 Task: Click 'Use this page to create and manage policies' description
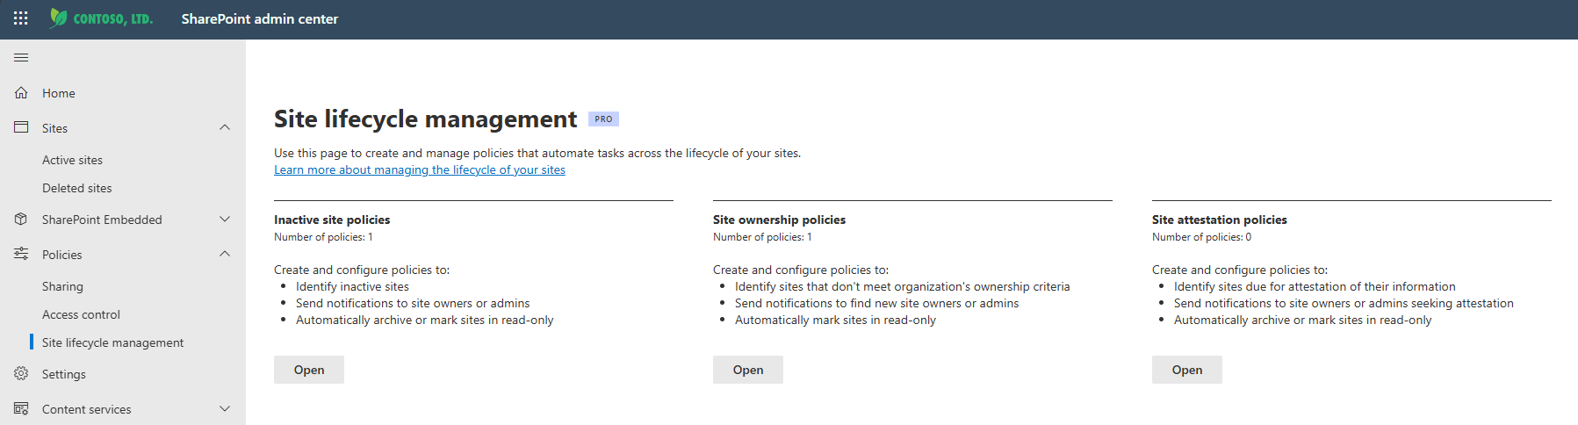[x=537, y=153]
